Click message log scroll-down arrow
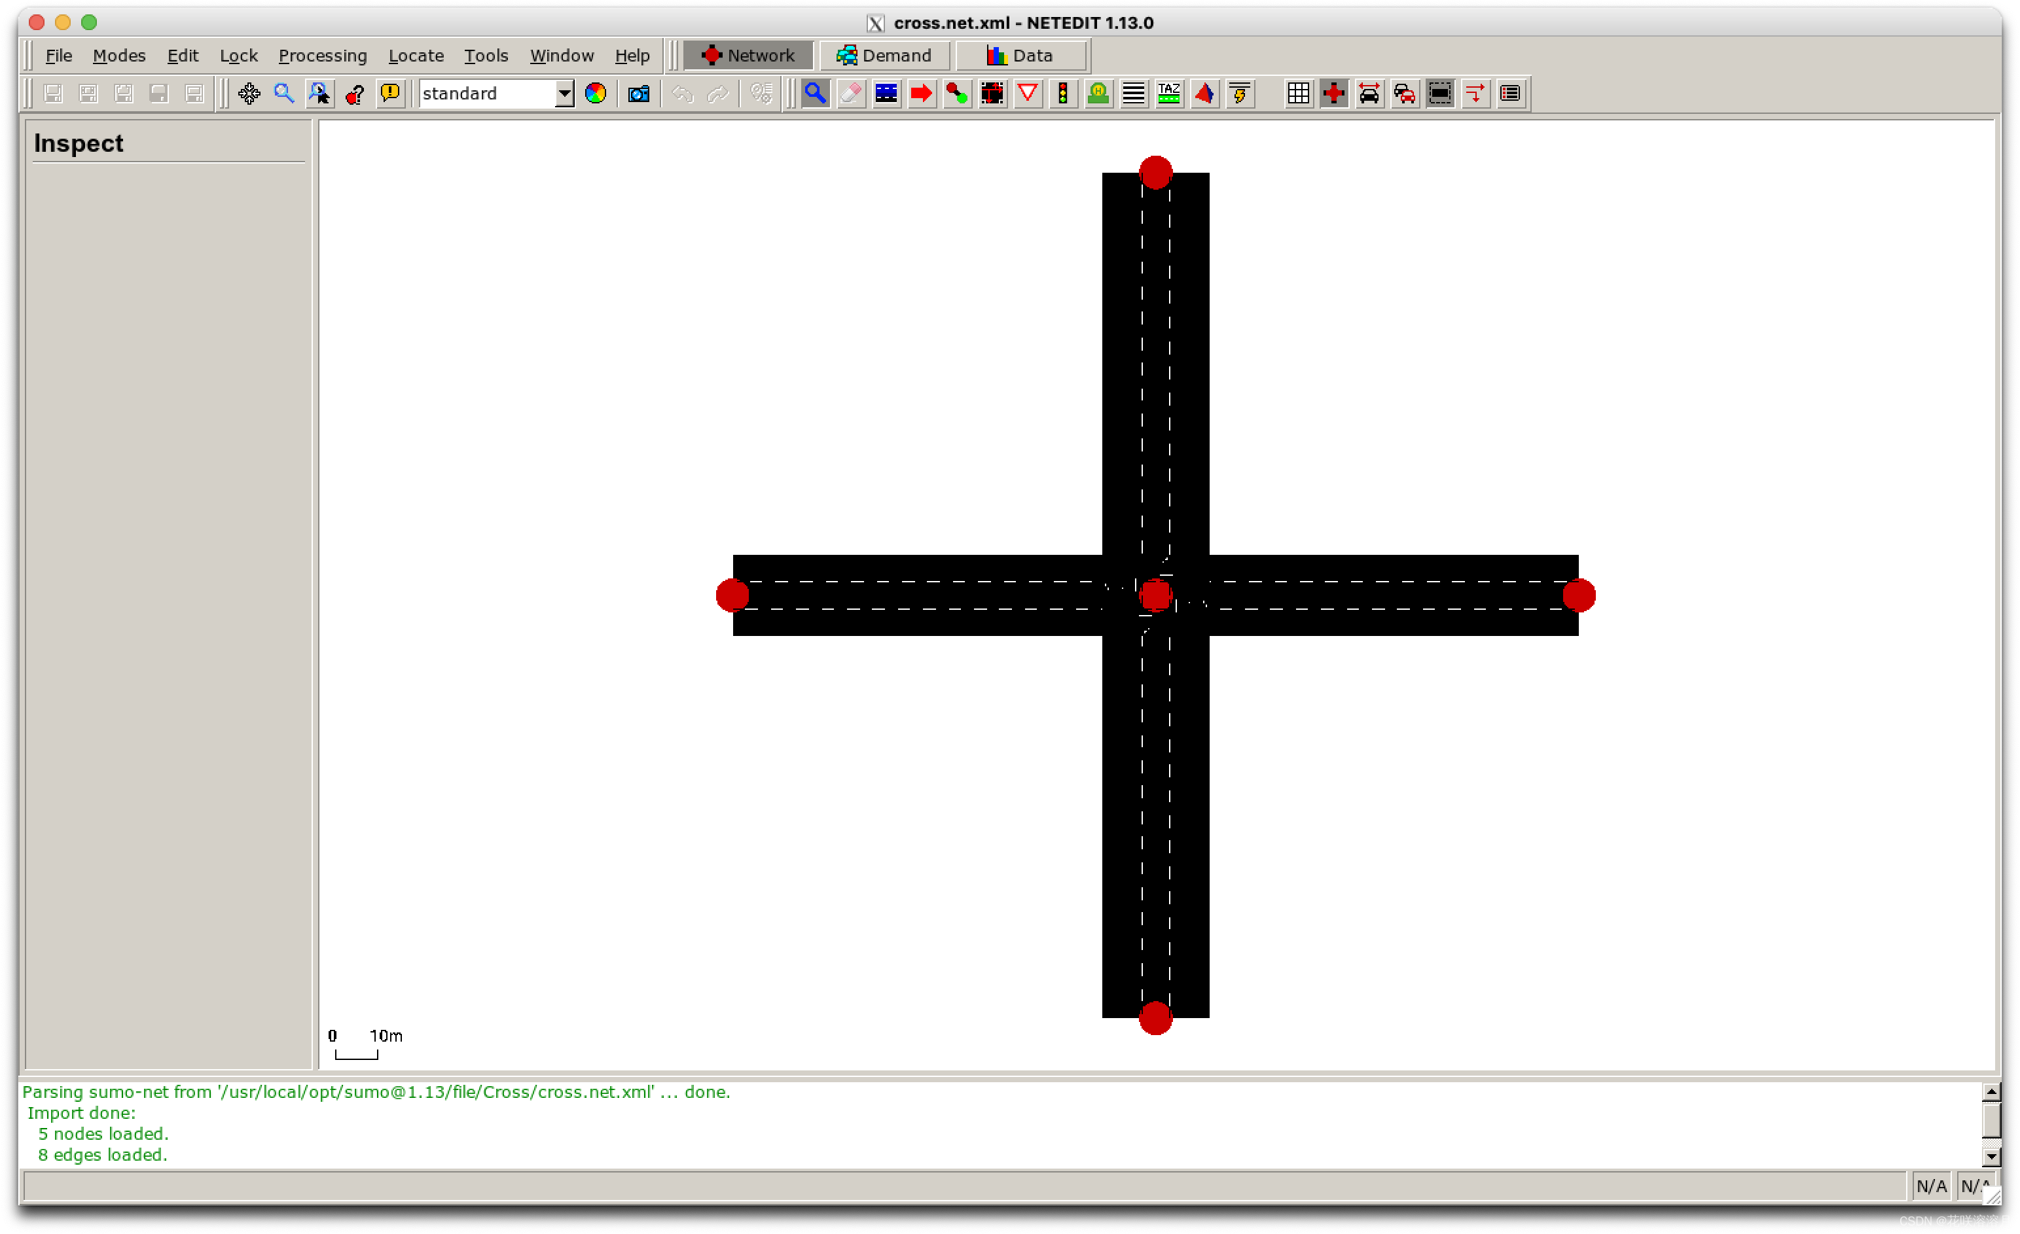The width and height of the screenshot is (2020, 1234). 1991,1156
